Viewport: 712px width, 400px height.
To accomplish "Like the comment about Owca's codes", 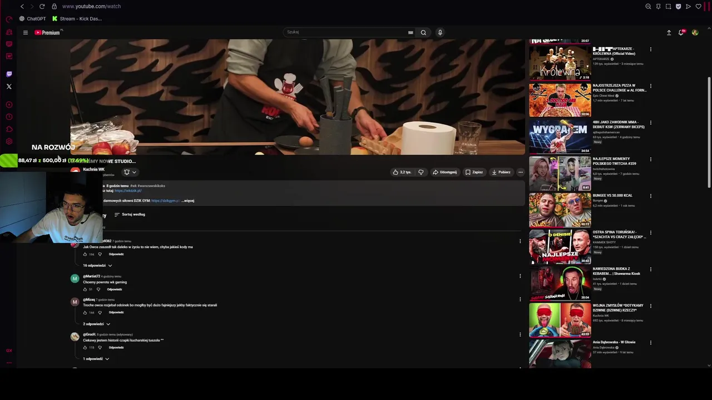I will pos(85,254).
